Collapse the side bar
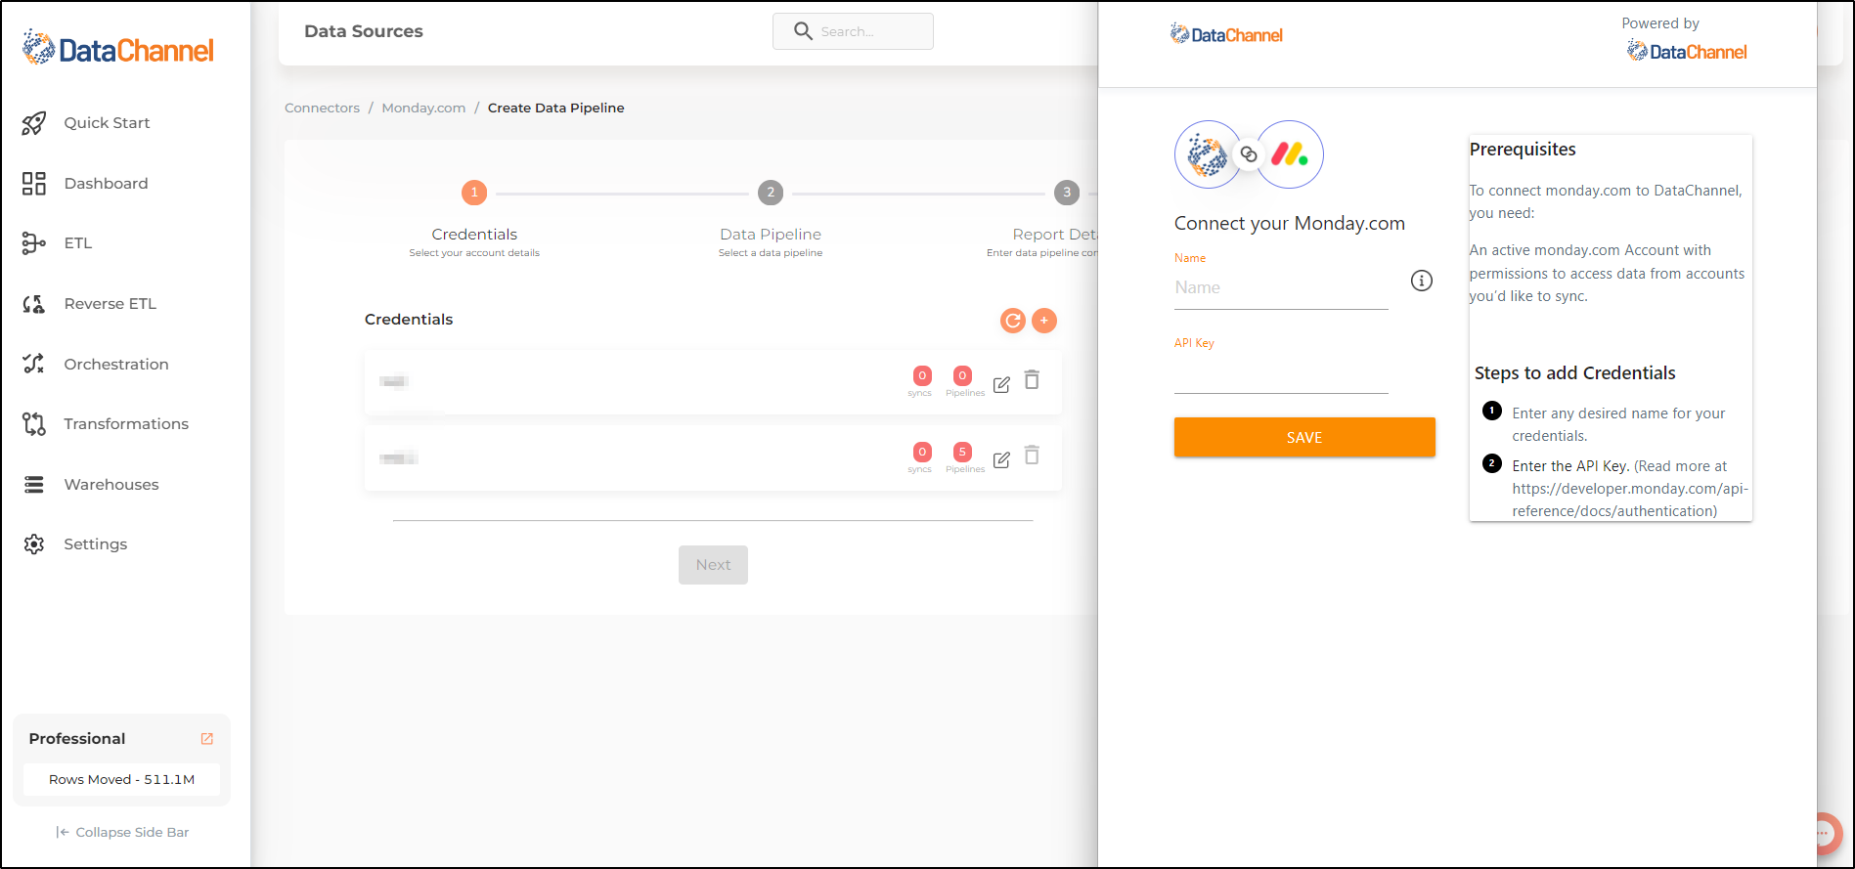Viewport: 1855px width, 869px height. tap(122, 833)
